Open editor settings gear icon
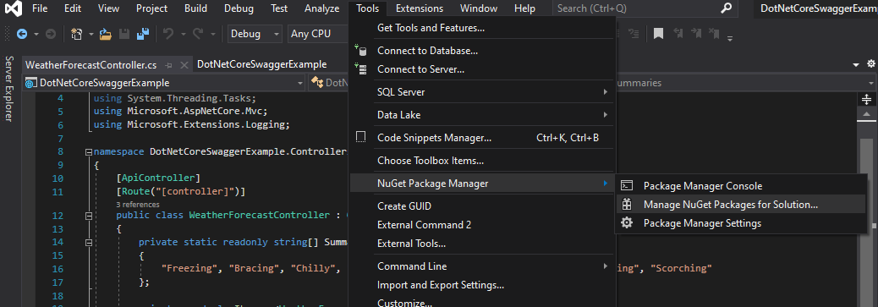The image size is (878, 307). click(x=870, y=64)
